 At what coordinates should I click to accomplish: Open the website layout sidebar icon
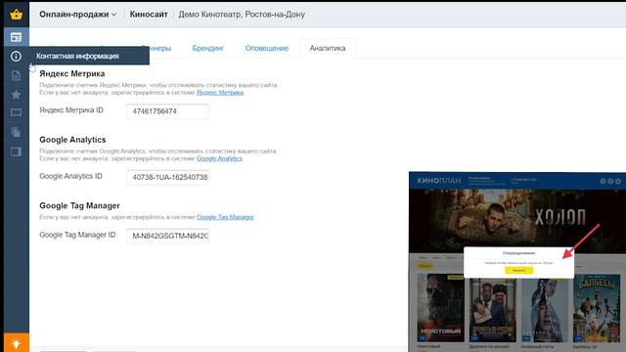(x=17, y=37)
